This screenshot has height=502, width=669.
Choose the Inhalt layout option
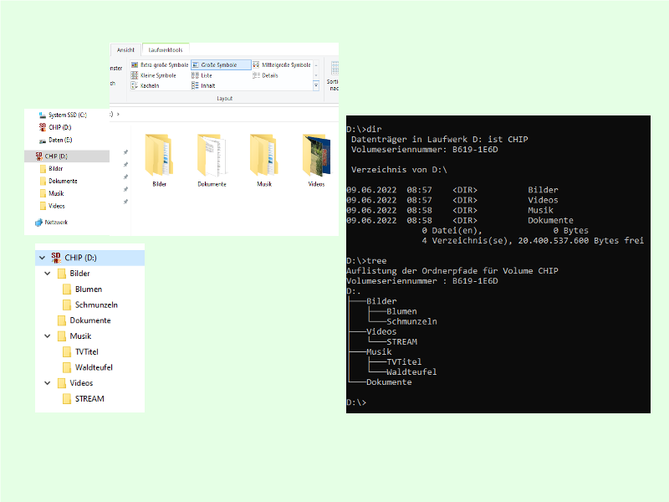coord(203,86)
